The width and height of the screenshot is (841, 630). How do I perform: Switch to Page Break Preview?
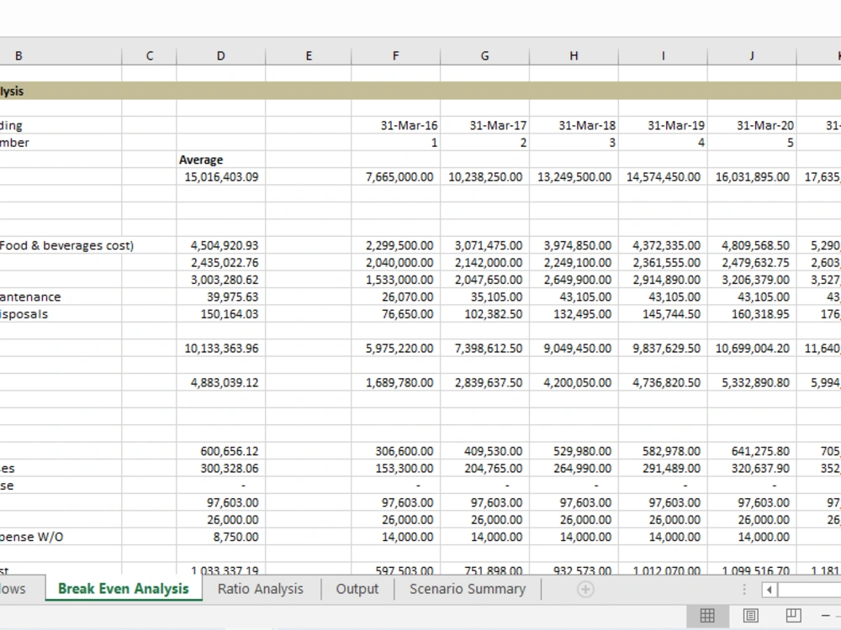[793, 616]
